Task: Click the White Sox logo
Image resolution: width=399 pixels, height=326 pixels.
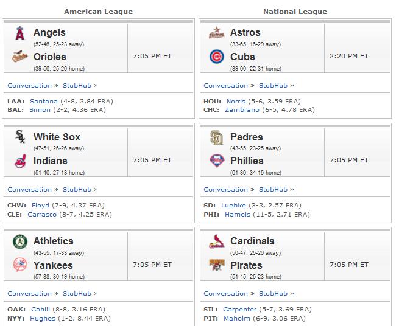Action: (x=20, y=136)
